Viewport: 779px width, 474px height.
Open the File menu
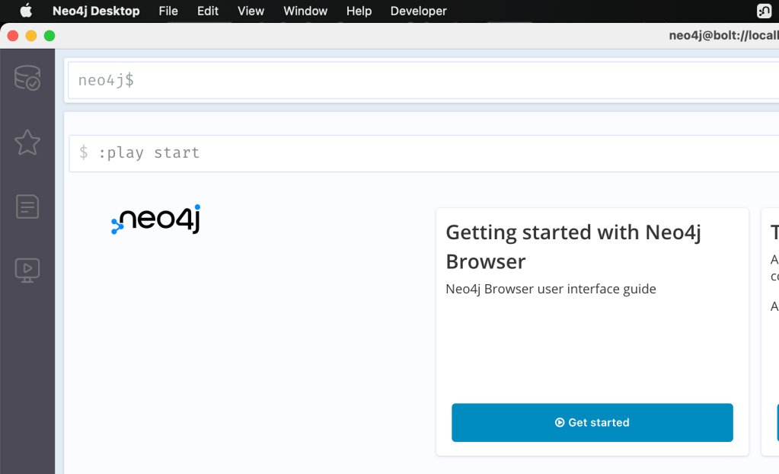pos(168,11)
